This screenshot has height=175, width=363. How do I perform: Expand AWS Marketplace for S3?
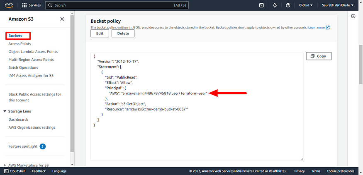pyautogui.click(x=5, y=165)
